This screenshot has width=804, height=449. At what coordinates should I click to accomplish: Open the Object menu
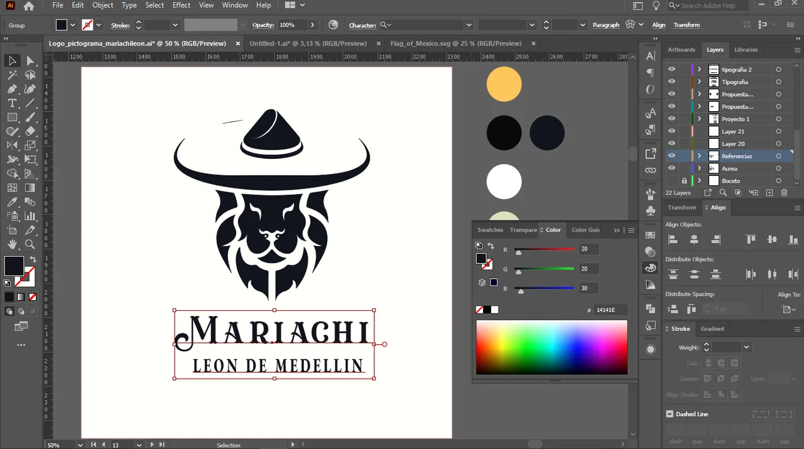coord(103,5)
